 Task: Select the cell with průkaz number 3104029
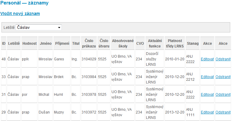pyautogui.click(x=89, y=59)
